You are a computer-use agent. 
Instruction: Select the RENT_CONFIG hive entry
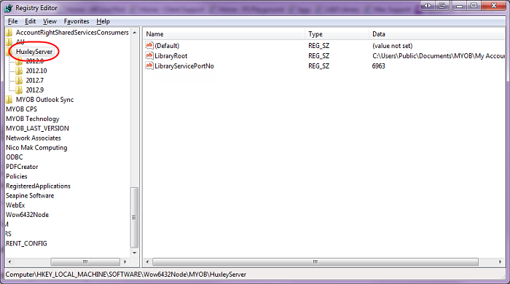tap(26, 244)
